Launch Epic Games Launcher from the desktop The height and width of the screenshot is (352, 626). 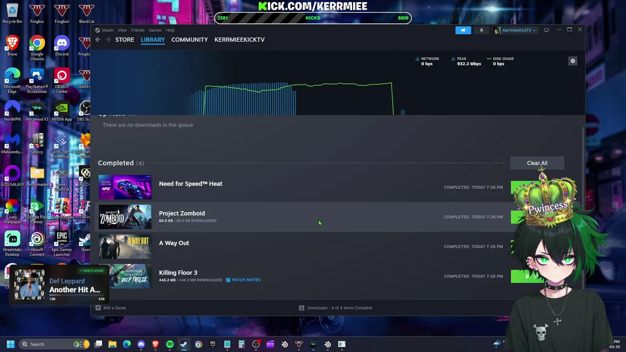62,244
